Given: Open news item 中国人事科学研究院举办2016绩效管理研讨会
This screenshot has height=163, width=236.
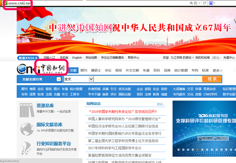Looking at the screenshot, I should [124, 119].
